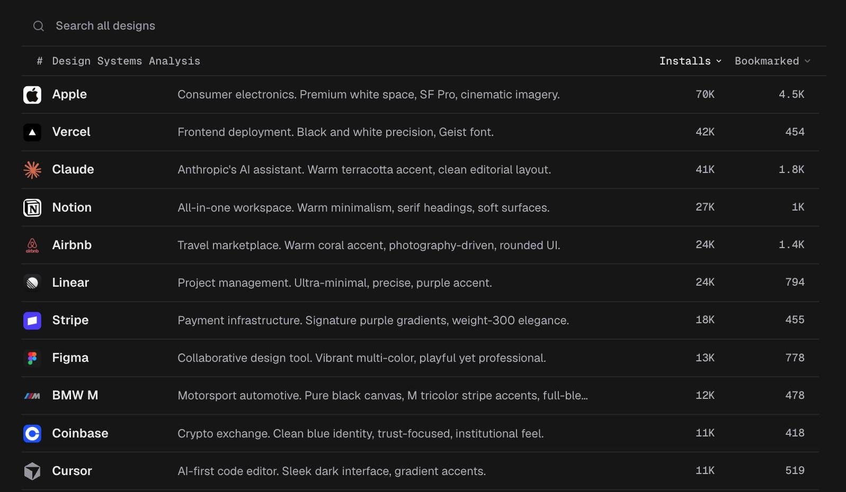Click the Coinbase blue icon
Screen dimensions: 846x492
pos(32,434)
